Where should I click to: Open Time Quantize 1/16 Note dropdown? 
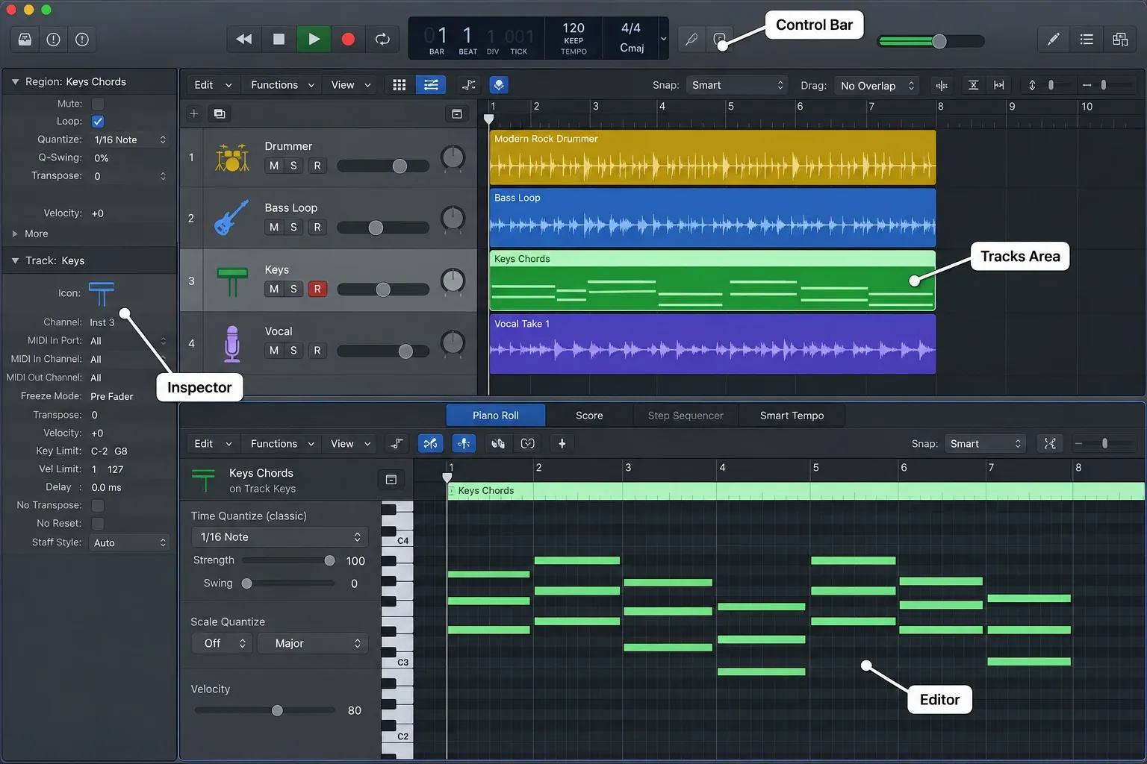(x=280, y=537)
